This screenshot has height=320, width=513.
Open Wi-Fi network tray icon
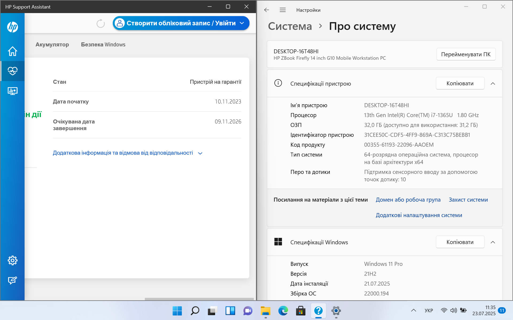pyautogui.click(x=444, y=310)
